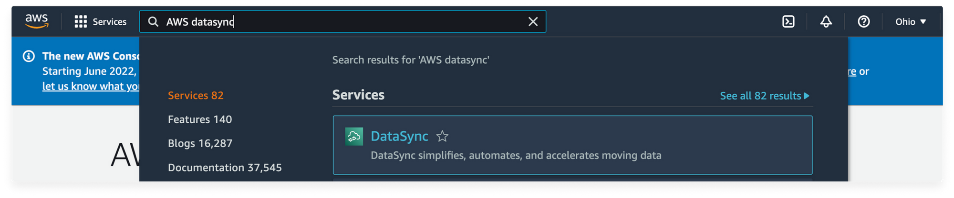Select the Services 82 category
The height and width of the screenshot is (198, 954).
196,95
